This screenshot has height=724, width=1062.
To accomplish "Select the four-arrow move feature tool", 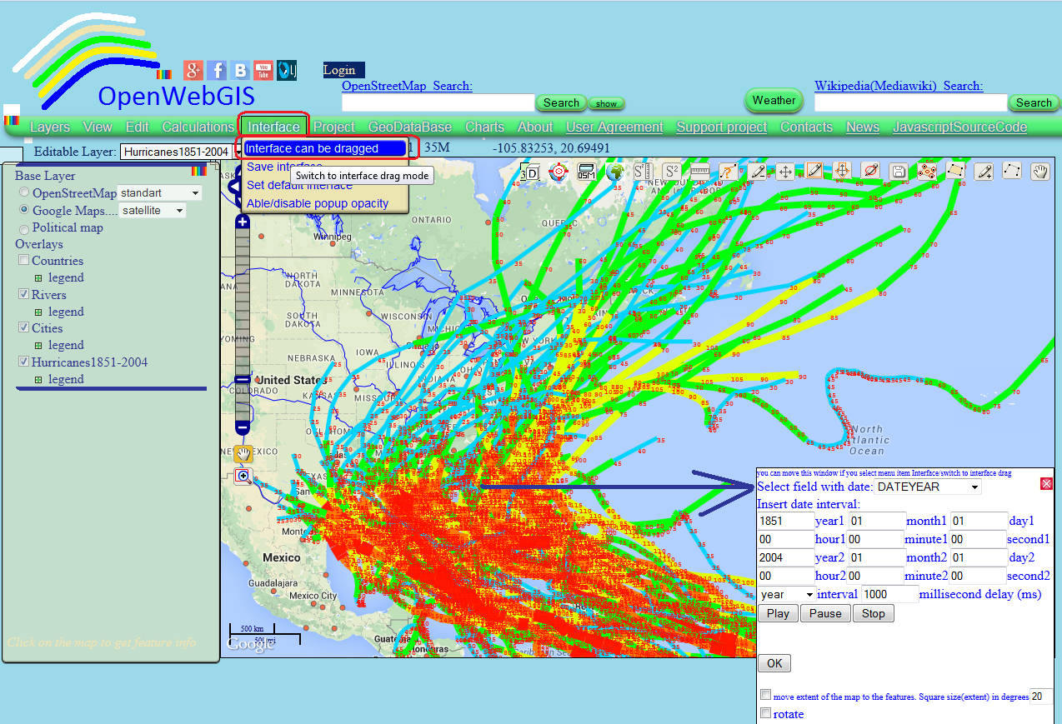I will 784,172.
